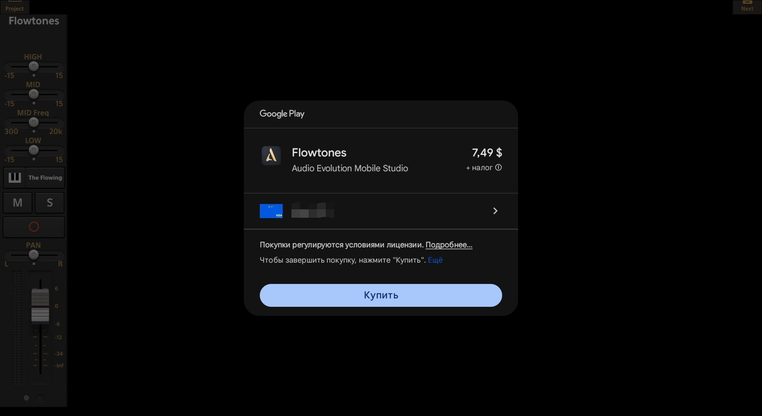Confirm purchase with Купить button
Image resolution: width=762 pixels, height=416 pixels.
point(381,295)
